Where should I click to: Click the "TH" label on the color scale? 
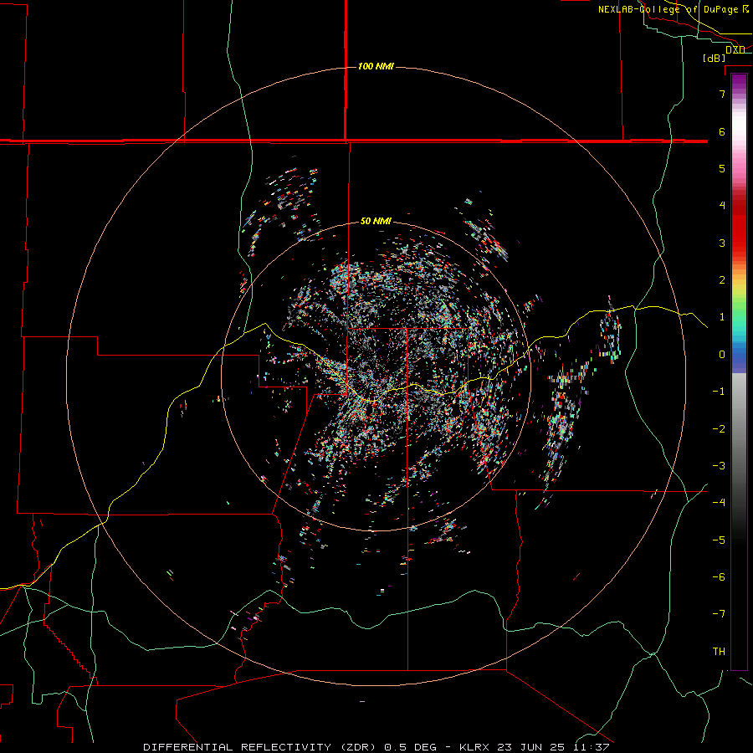click(719, 651)
